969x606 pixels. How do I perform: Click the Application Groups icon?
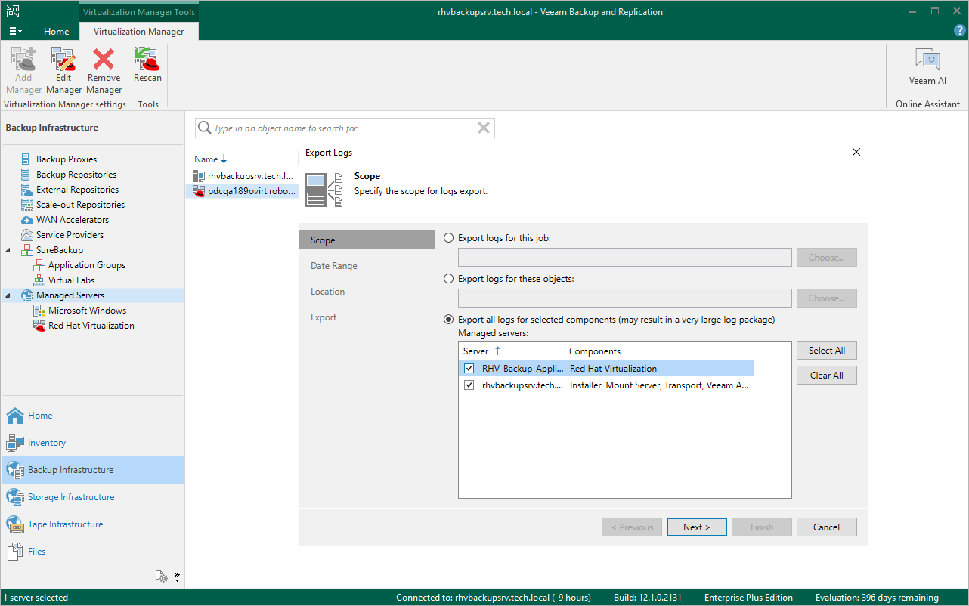[40, 265]
